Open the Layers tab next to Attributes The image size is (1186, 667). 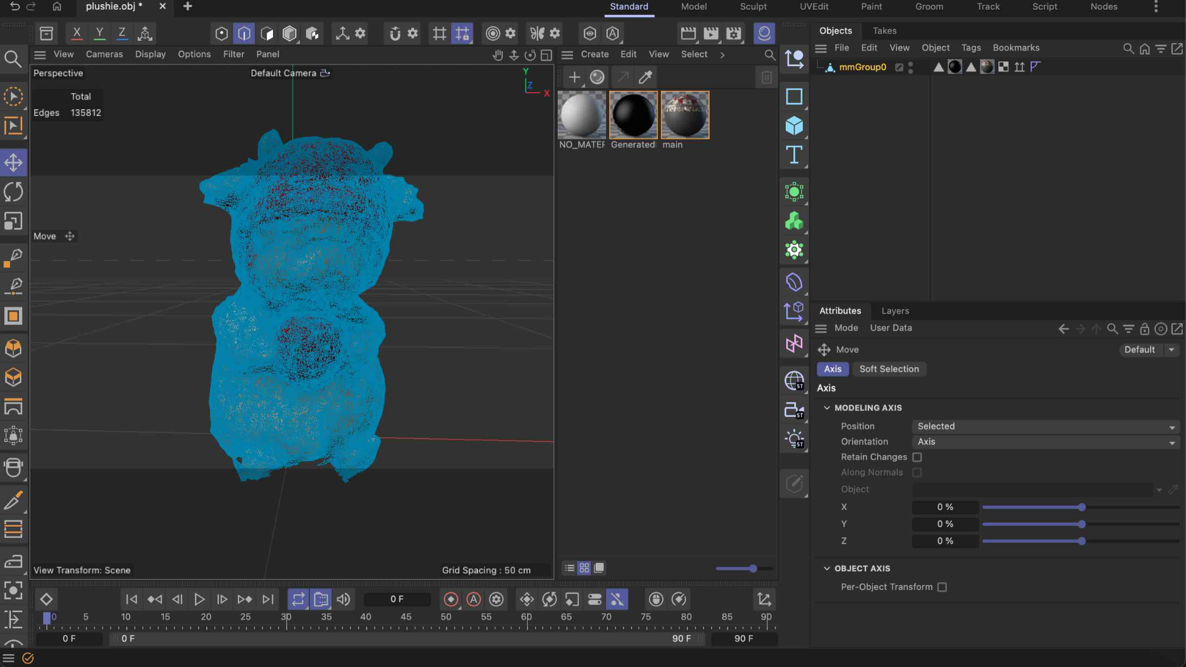point(894,311)
